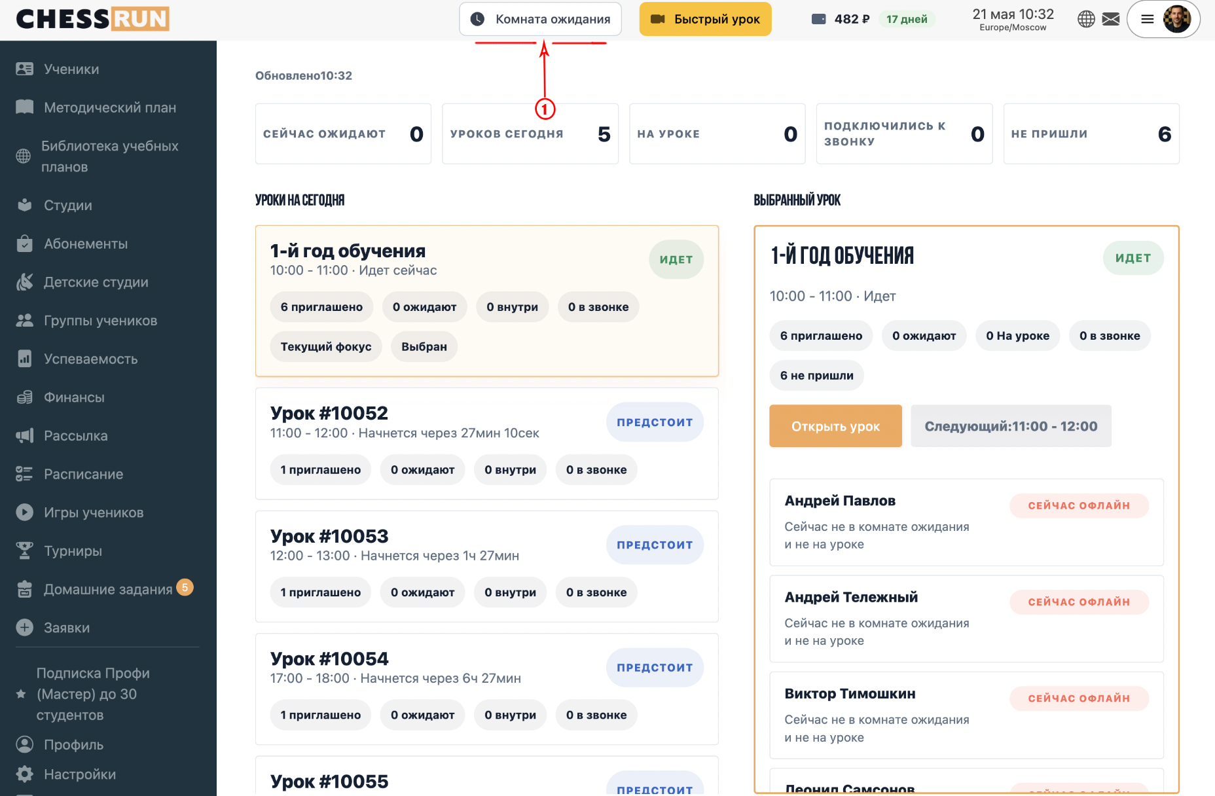
Task: Open Расписание in the sidebar
Action: pos(83,474)
